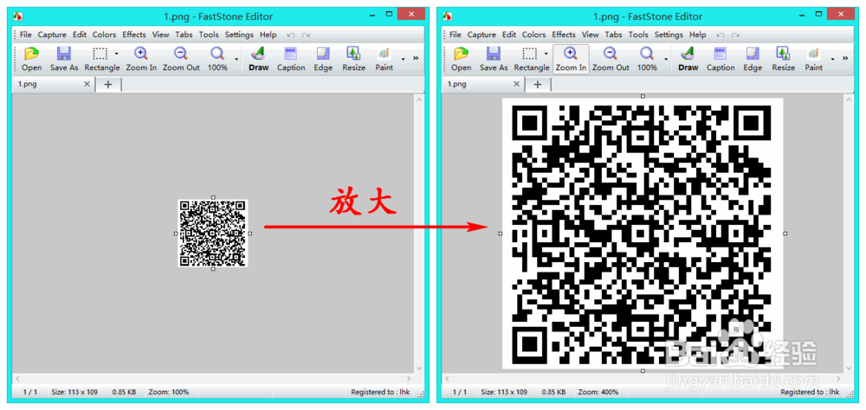Open Tabs menu in right window
Screen dimensions: 866x410
614,35
